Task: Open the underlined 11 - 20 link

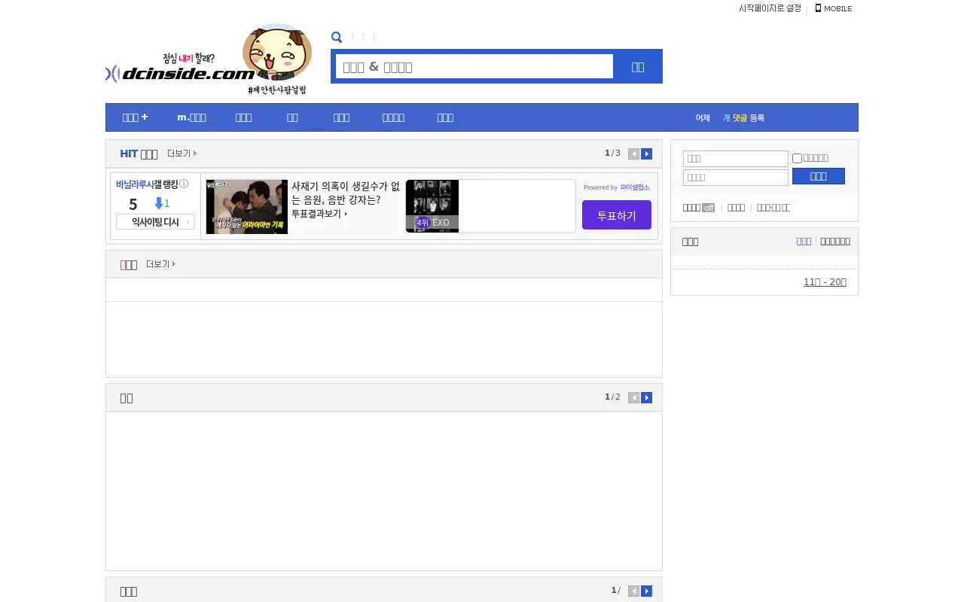Action: tap(825, 282)
